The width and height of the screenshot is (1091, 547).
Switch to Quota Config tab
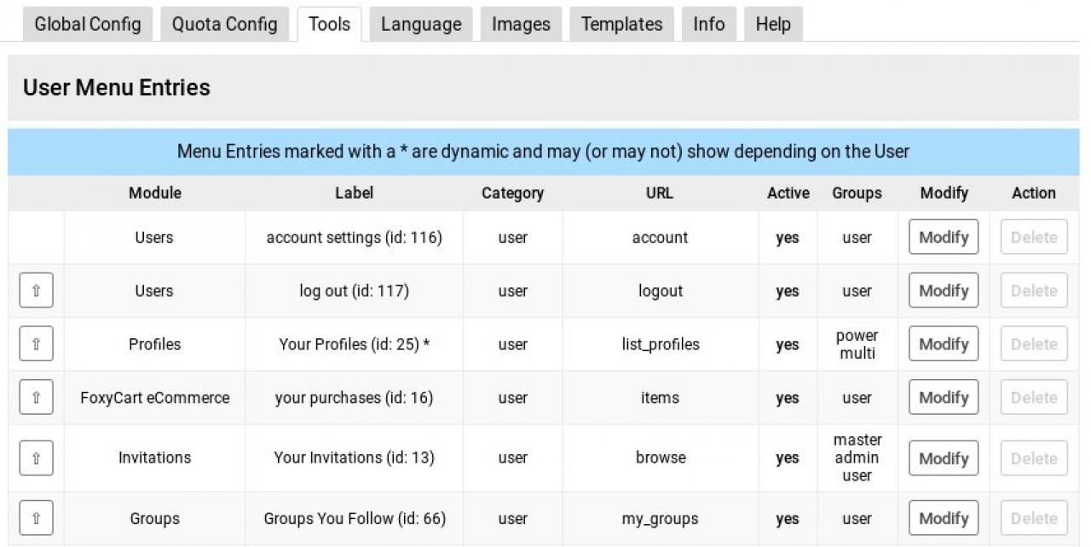(225, 24)
